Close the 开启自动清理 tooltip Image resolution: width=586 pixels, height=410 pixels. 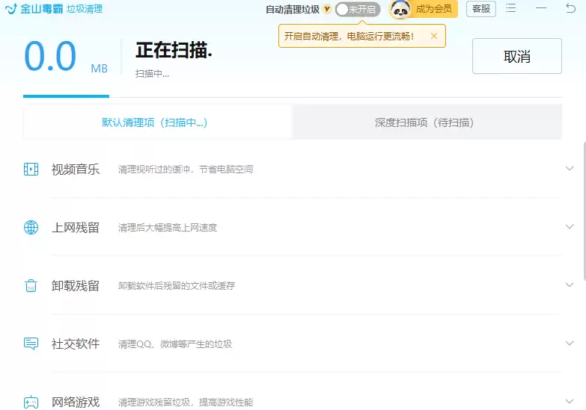434,36
